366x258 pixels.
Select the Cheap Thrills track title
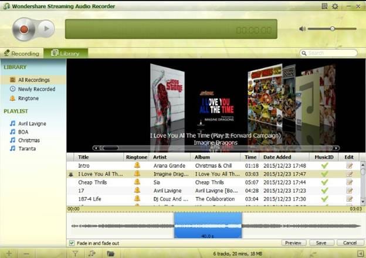[93, 182]
